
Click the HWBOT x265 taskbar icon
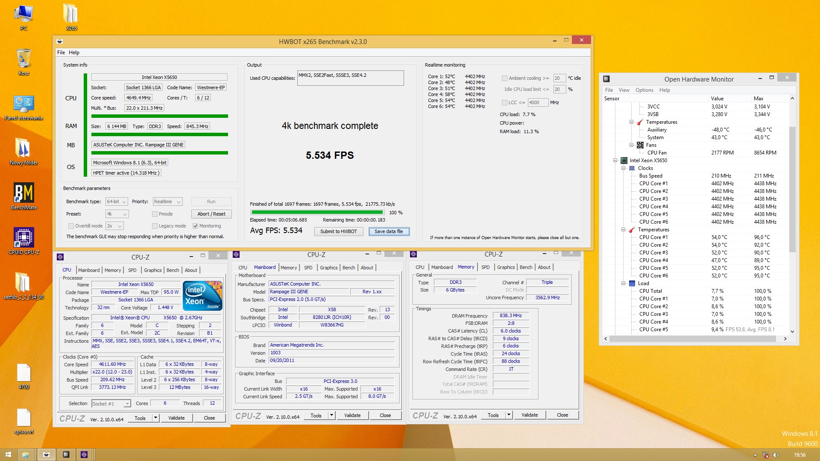point(46,455)
